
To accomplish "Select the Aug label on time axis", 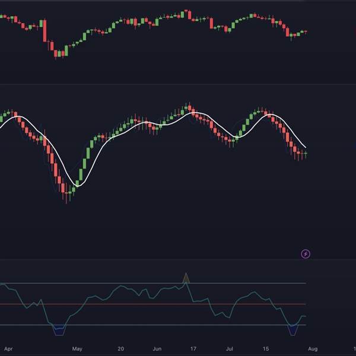I will click(x=313, y=349).
